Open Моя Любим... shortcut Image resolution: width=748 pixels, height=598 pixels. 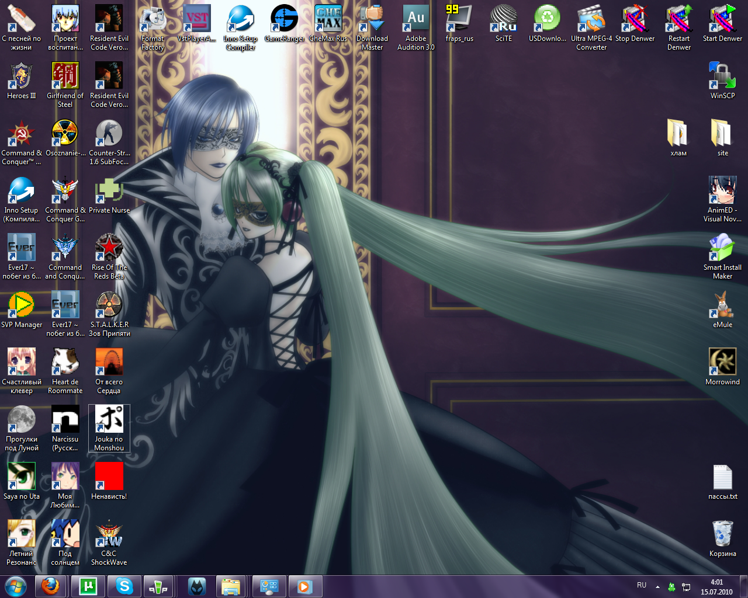click(65, 485)
